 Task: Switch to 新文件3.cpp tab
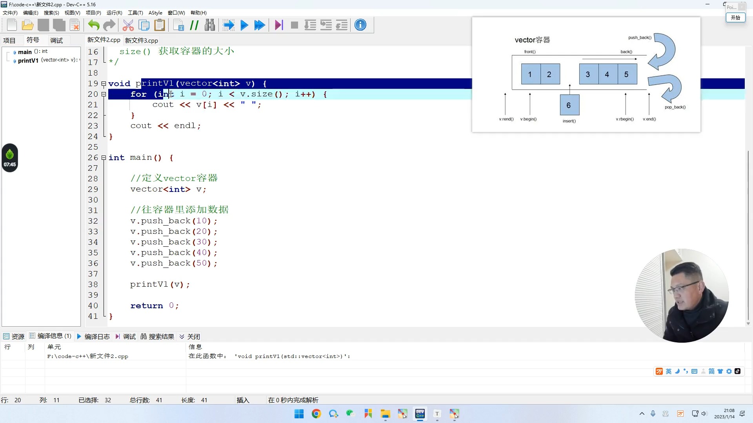pos(141,40)
